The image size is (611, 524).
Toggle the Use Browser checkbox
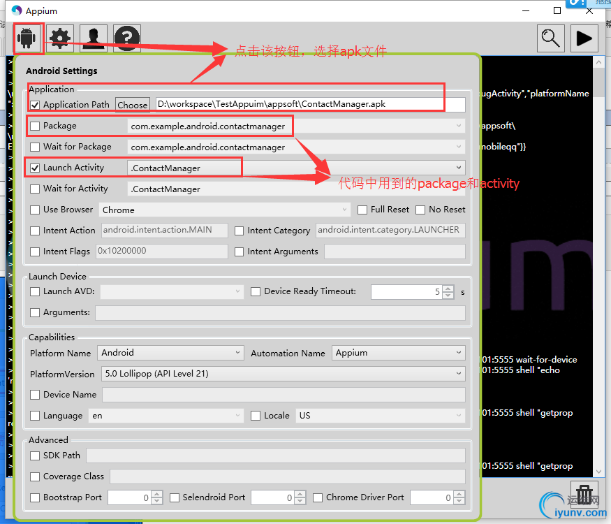pos(35,210)
